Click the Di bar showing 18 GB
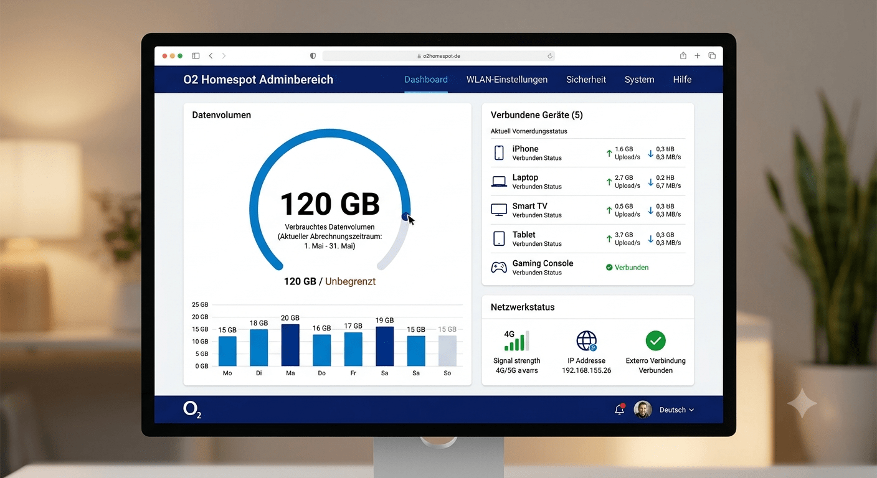877x478 pixels. pos(258,347)
